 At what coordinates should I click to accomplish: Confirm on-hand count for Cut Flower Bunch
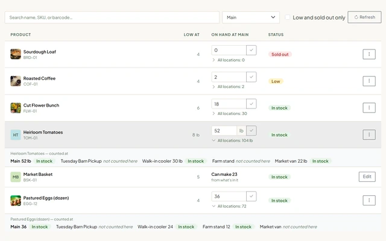[252, 104]
